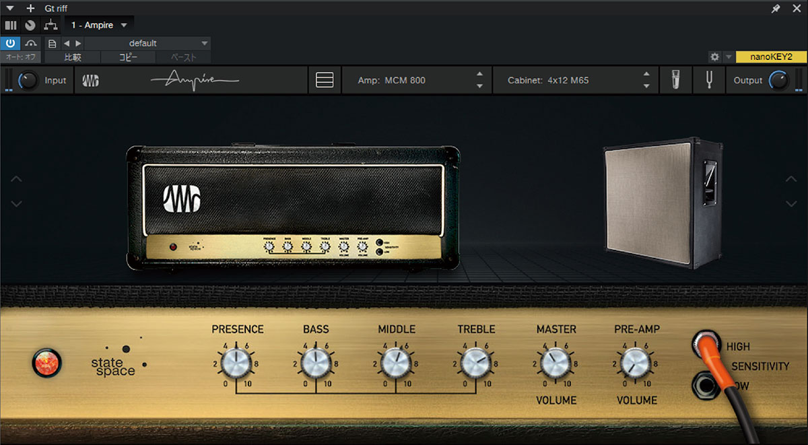Toggle the red amp power lamp

coord(46,364)
